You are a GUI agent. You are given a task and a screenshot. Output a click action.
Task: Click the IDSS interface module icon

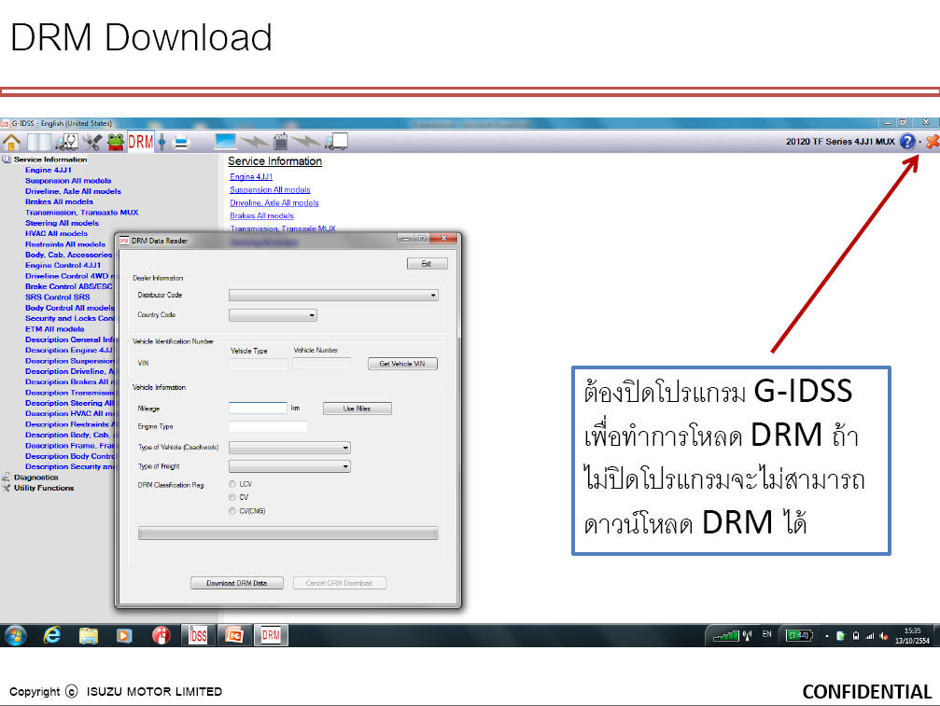(x=280, y=142)
